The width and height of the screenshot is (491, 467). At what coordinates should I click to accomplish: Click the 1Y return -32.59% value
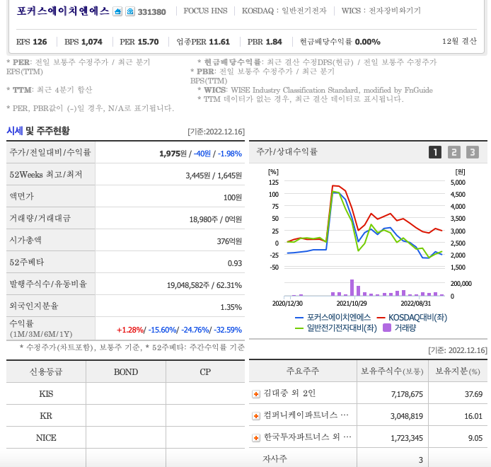pyautogui.click(x=228, y=330)
